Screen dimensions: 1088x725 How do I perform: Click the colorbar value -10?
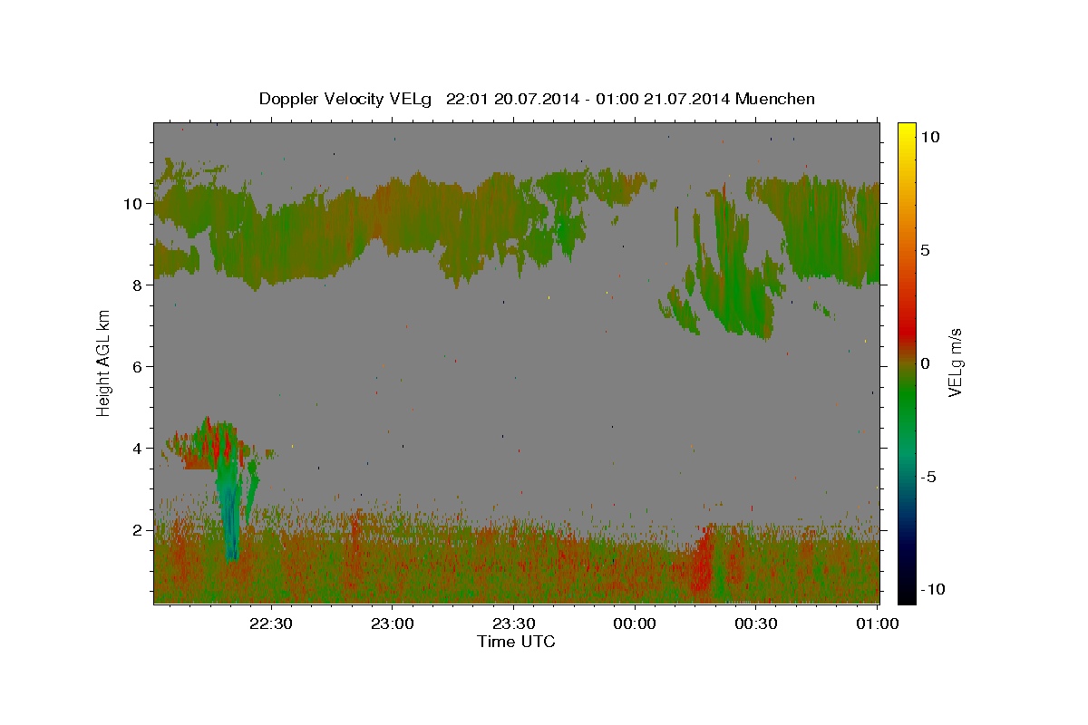[x=932, y=590]
